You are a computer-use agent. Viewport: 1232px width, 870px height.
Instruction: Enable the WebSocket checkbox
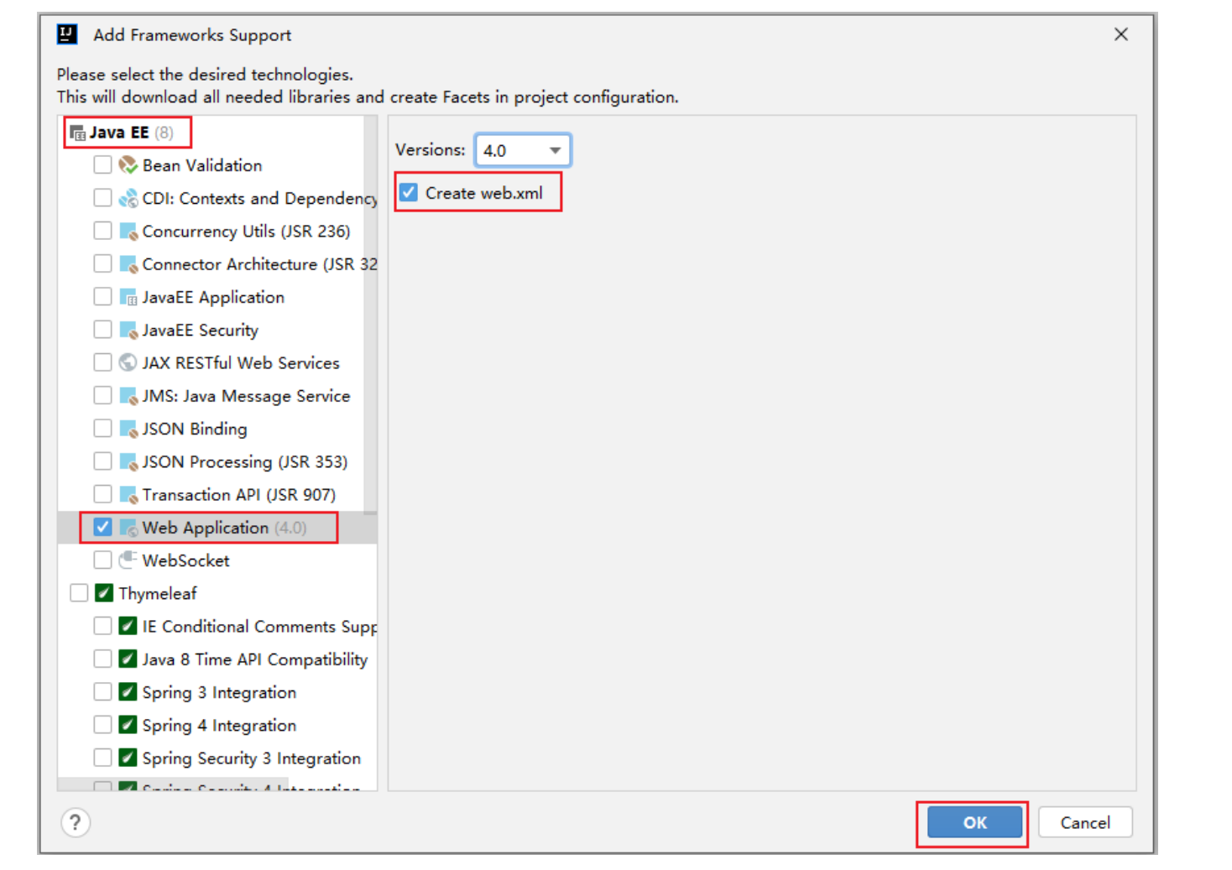click(102, 560)
